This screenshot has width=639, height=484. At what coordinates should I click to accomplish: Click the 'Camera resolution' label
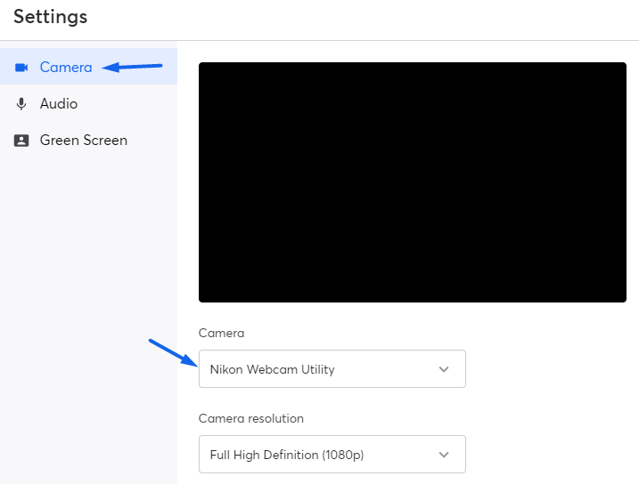pyautogui.click(x=251, y=418)
